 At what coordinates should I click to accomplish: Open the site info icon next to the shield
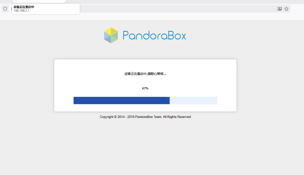coord(11,9)
